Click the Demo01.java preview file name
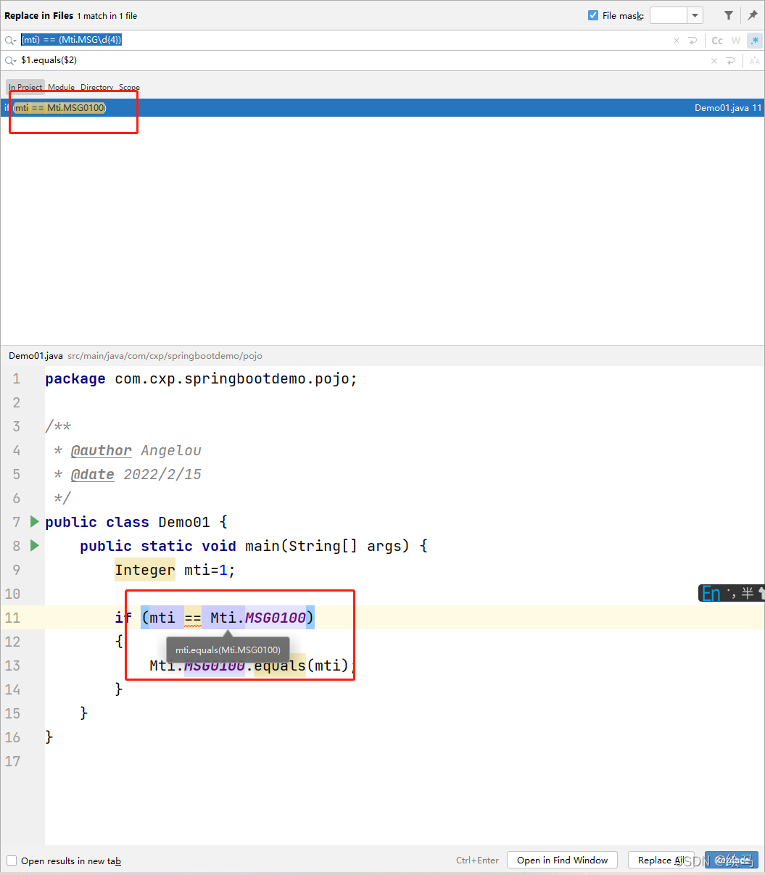 36,356
